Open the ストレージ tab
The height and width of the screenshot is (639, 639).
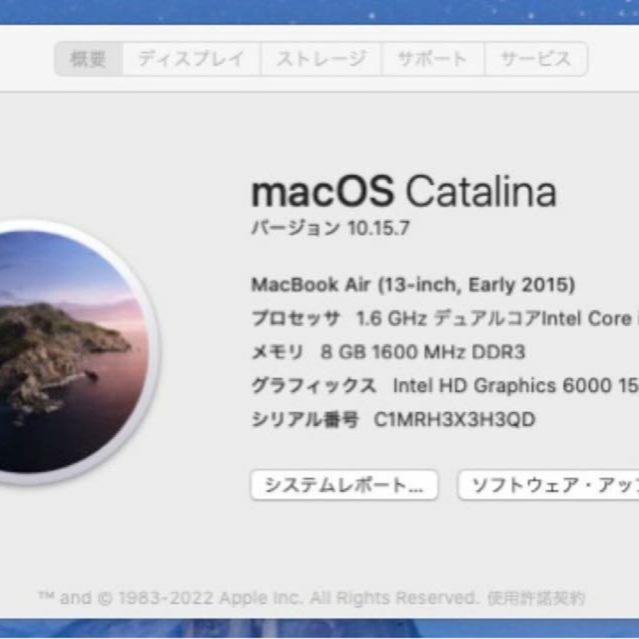coord(321,59)
